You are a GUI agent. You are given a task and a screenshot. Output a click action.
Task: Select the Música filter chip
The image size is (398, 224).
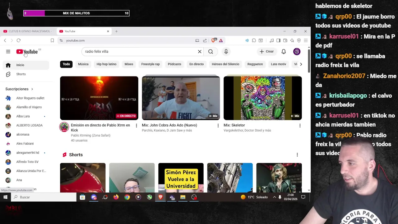(83, 64)
